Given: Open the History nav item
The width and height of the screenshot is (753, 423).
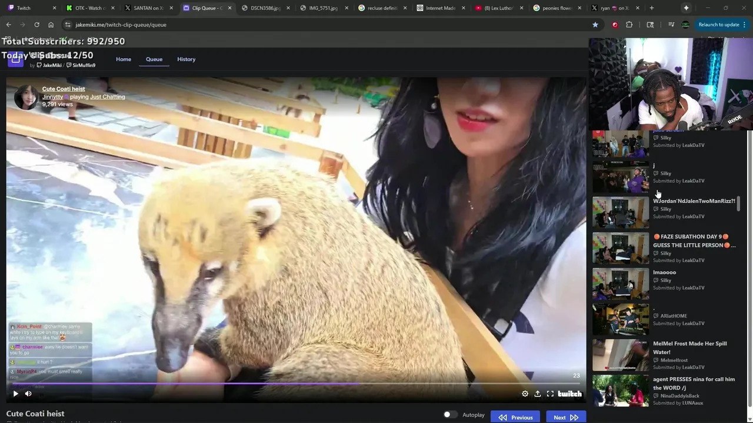Looking at the screenshot, I should [x=186, y=59].
